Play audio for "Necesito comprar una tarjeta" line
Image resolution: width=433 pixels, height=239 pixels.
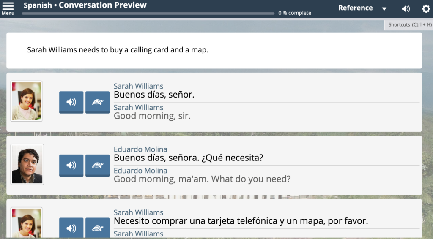[71, 228]
